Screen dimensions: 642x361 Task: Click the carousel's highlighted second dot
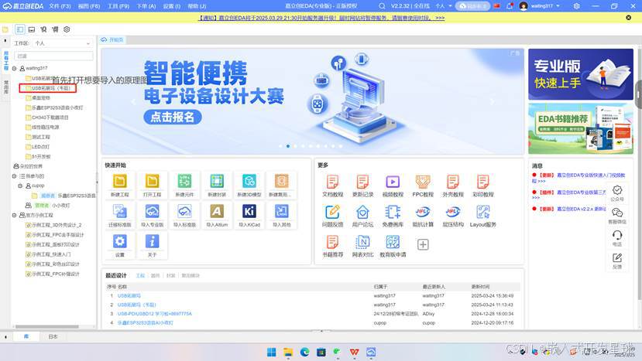pyautogui.click(x=288, y=146)
